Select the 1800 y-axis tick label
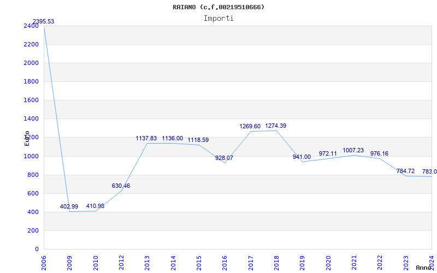The image size is (437, 273). (31, 81)
